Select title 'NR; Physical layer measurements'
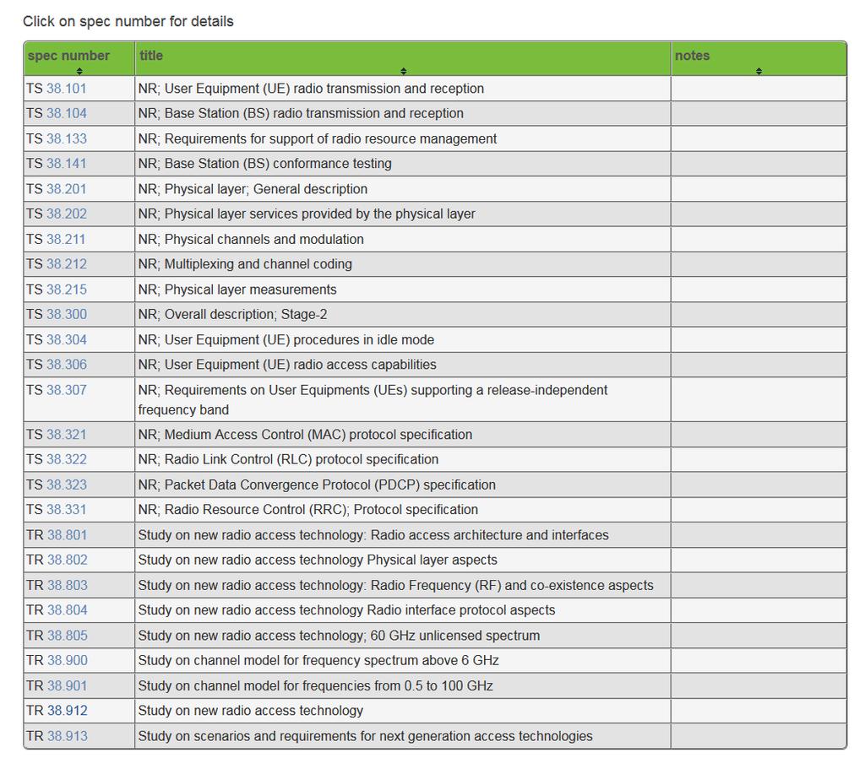Image resolution: width=865 pixels, height=758 pixels. [x=237, y=289]
